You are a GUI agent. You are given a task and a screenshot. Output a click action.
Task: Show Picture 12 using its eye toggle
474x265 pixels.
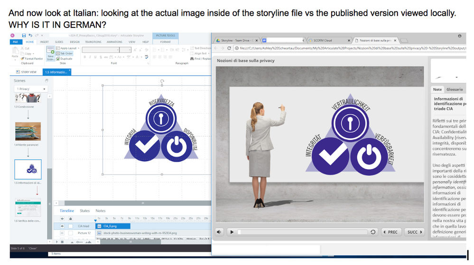[x=62, y=233]
